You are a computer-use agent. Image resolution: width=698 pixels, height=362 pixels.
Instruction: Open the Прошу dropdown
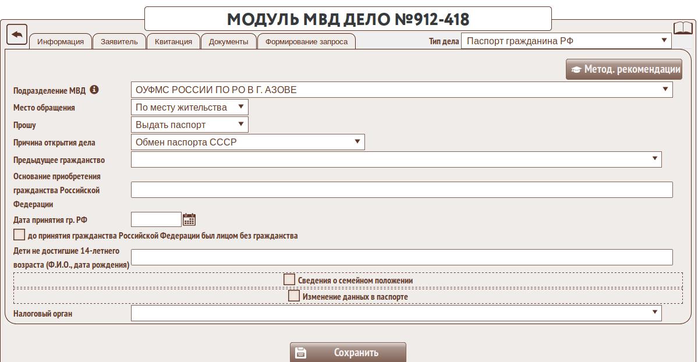[189, 125]
